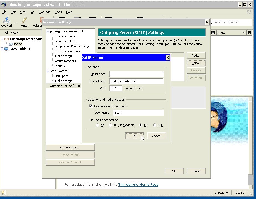The image size is (256, 199).
Task: Select Security tree item
Action: (60, 66)
